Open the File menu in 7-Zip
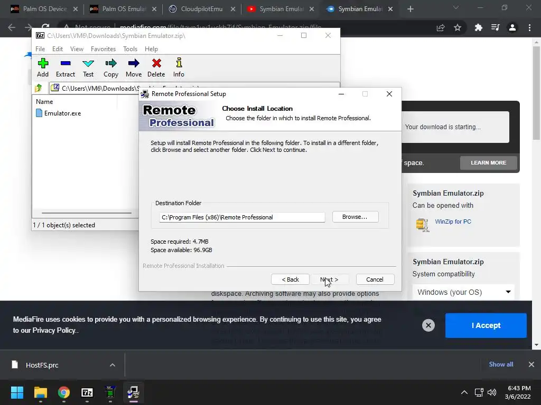The image size is (541, 405). (40, 49)
